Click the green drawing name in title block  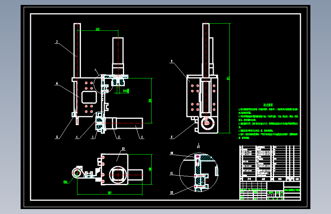click(292, 190)
